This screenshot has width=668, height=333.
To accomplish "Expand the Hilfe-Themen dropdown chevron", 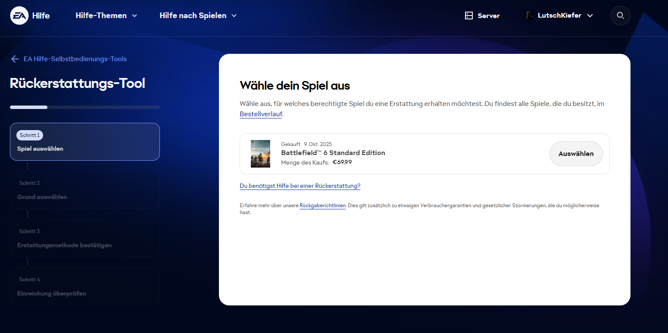I will click(134, 16).
